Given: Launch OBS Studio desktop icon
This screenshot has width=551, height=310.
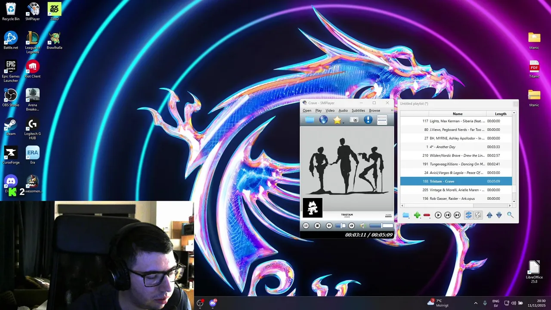Looking at the screenshot, I should tap(11, 98).
